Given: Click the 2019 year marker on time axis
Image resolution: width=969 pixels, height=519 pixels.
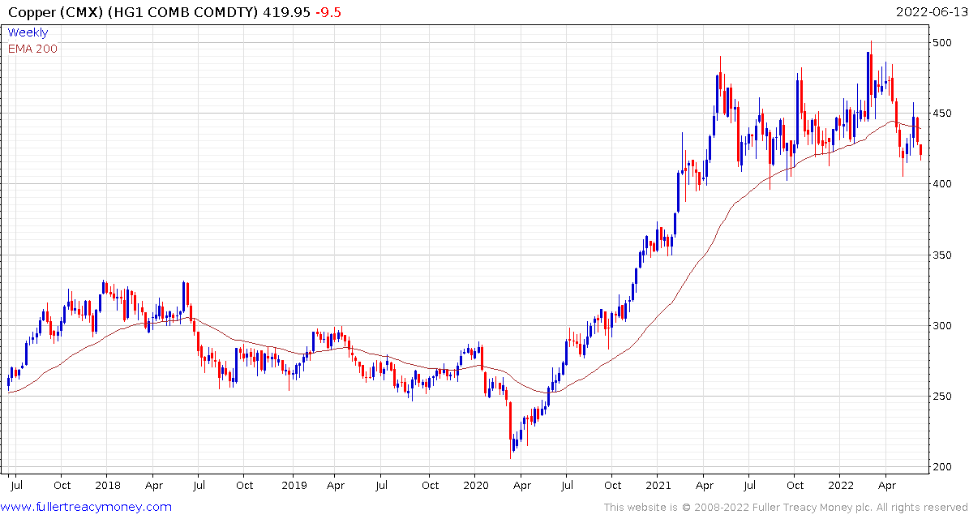Looking at the screenshot, I should coord(289,486).
